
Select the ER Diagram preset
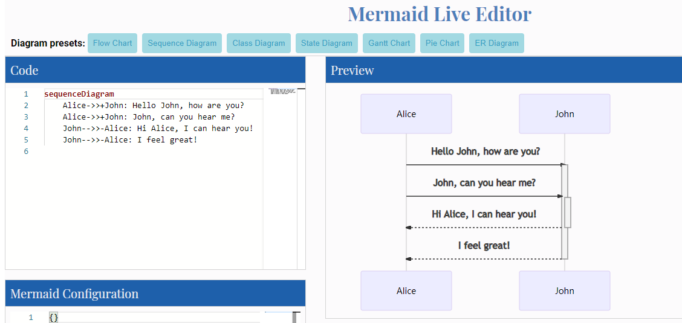click(x=496, y=43)
